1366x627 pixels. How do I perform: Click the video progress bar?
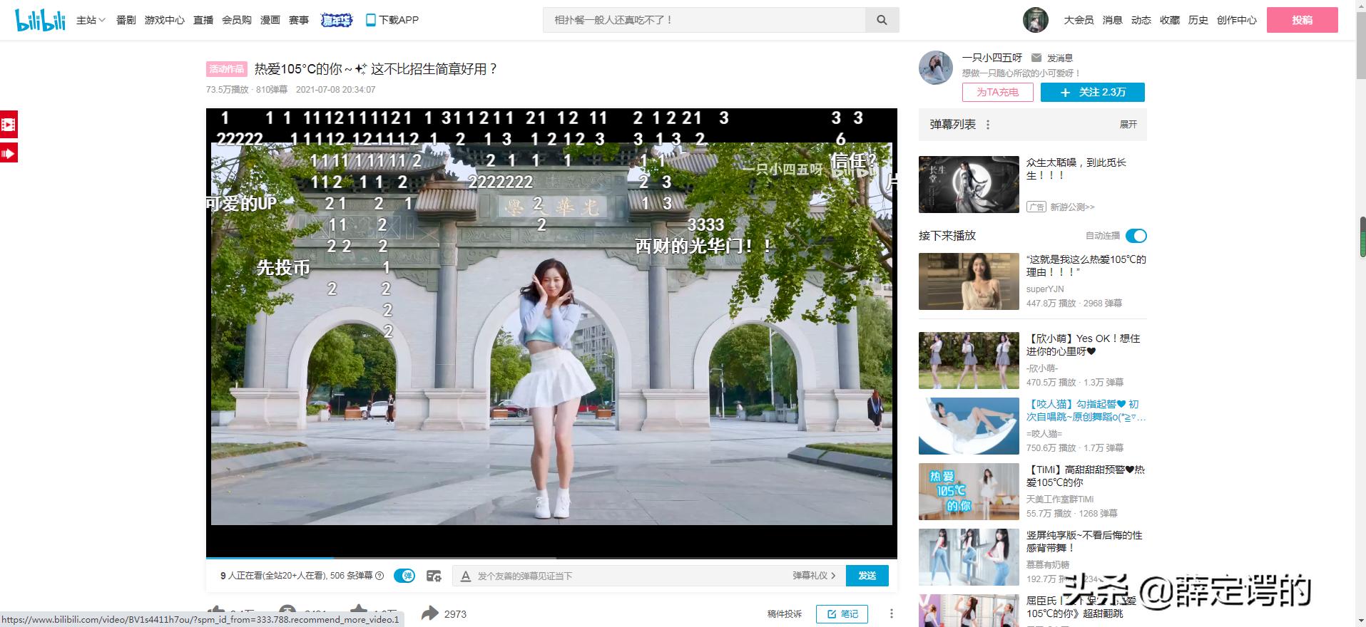(x=551, y=558)
